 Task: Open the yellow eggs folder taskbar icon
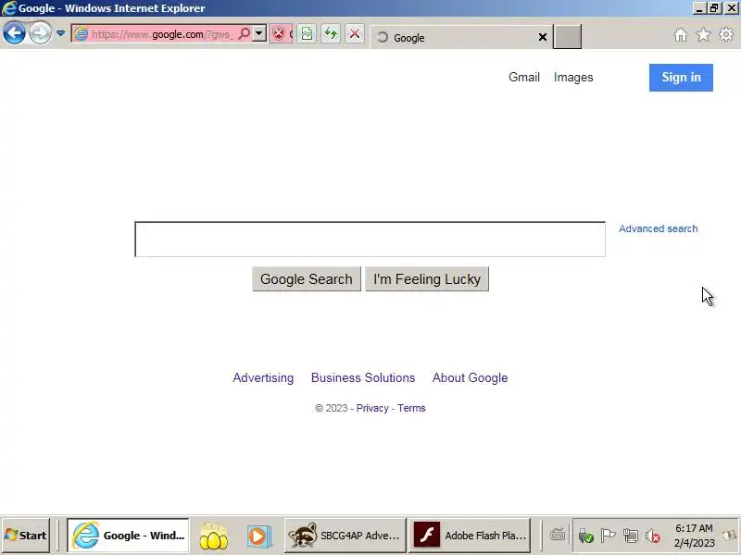pos(214,536)
